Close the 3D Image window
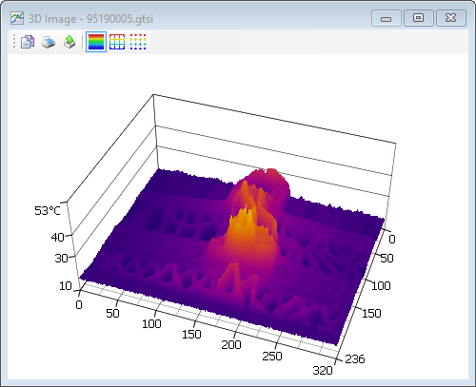Screen dimensions: 476x387 451,18
